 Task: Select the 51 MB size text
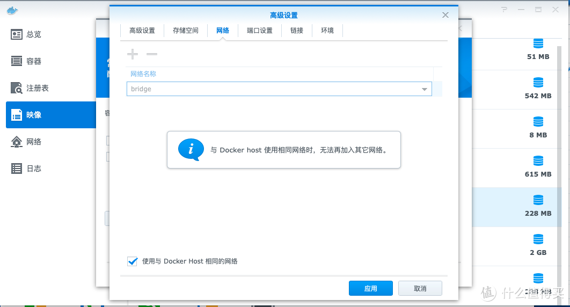[x=538, y=57]
